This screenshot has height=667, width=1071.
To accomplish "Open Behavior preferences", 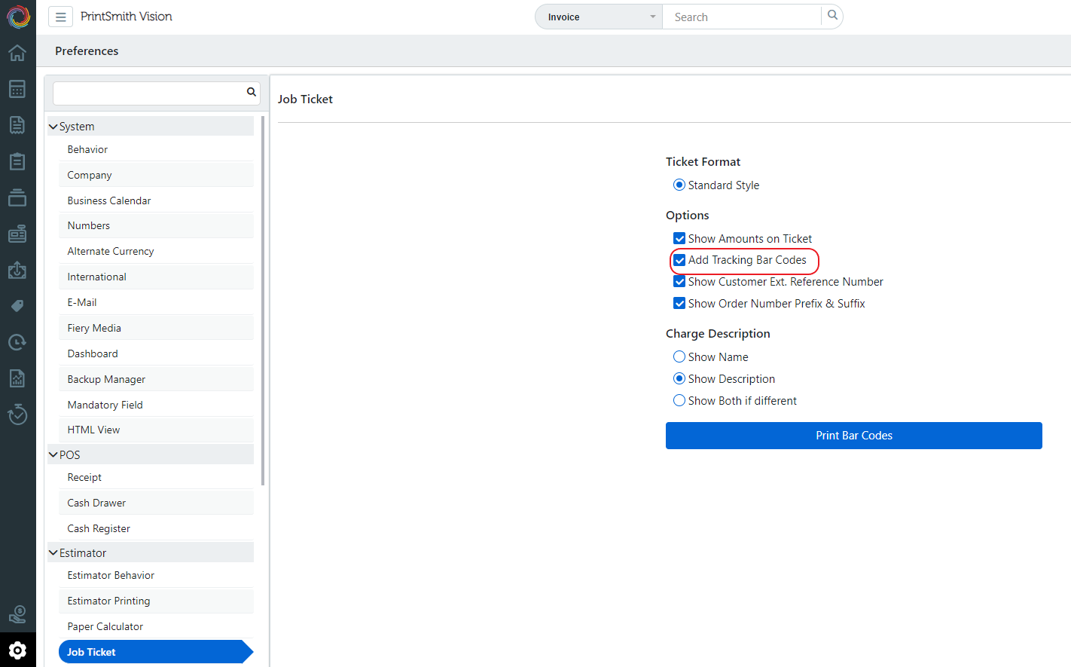I will coord(156,149).
